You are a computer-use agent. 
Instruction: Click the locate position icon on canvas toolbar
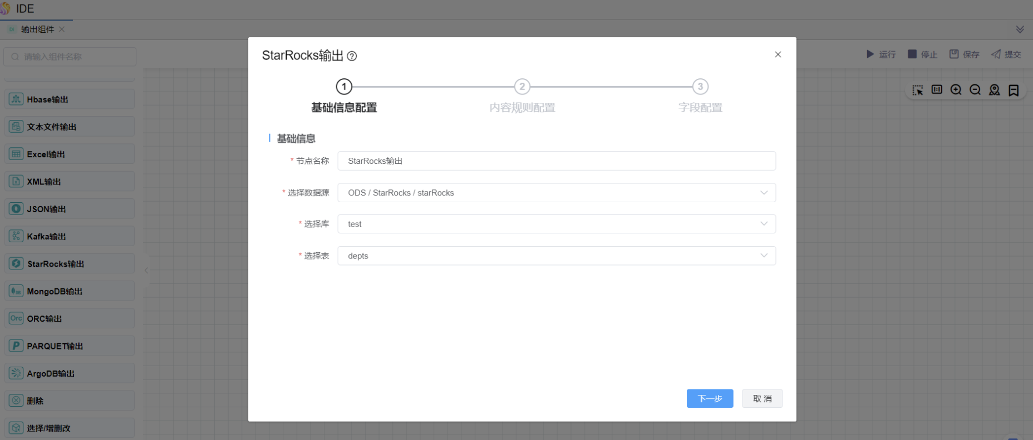click(x=995, y=90)
